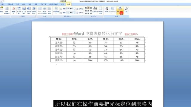This screenshot has height=107, width=191.
Task: Click the column width (宽度) input field
Action: tap(70, 12)
